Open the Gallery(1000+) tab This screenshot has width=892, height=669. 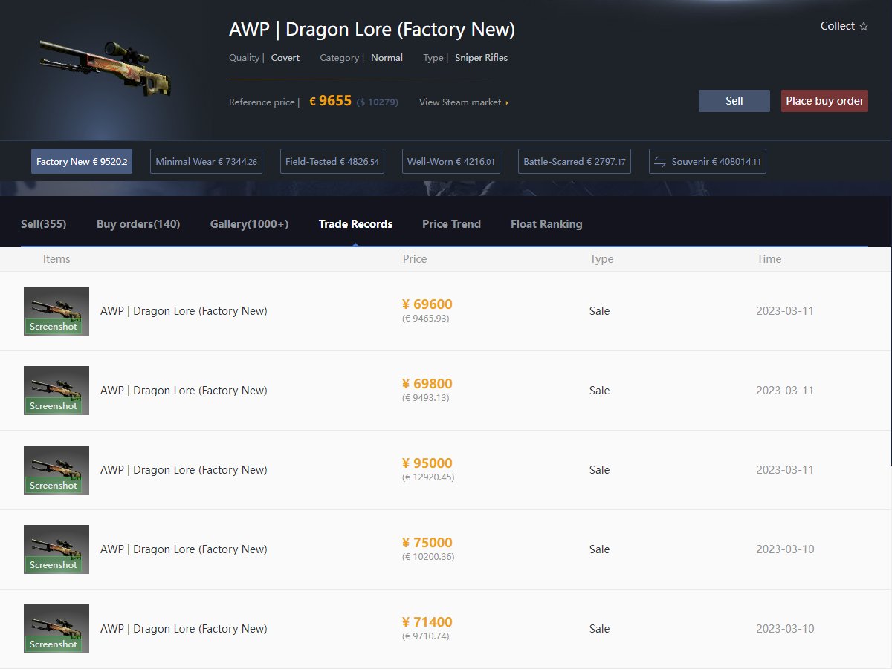point(249,224)
